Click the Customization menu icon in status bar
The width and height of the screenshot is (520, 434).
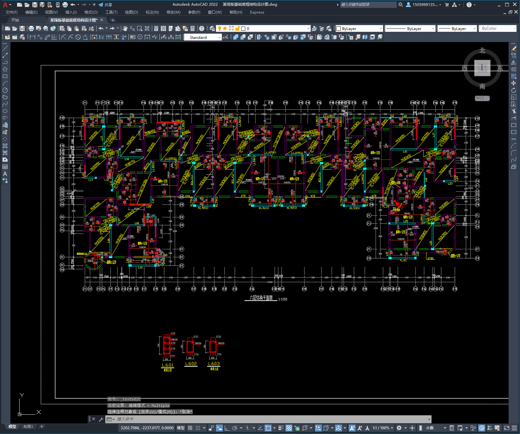(515, 428)
